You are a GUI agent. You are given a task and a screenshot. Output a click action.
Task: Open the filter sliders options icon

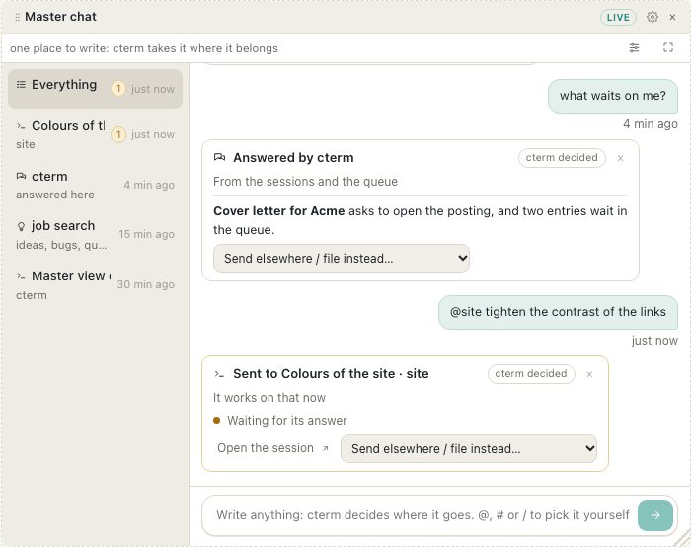pos(634,48)
